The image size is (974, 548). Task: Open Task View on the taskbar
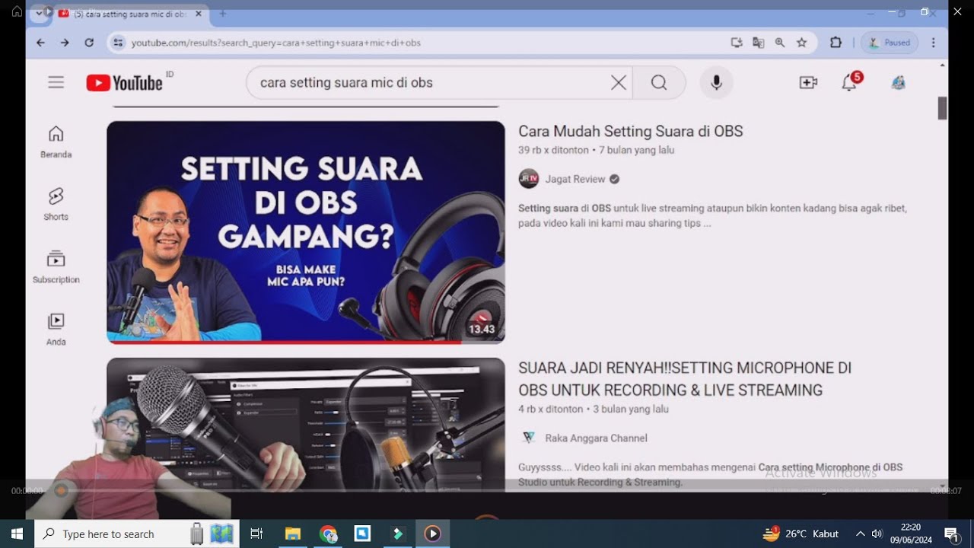tap(256, 534)
